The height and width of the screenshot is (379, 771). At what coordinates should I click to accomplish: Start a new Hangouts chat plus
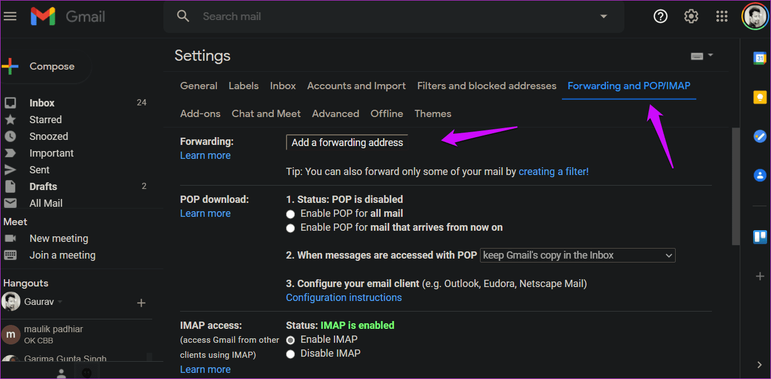coord(141,303)
